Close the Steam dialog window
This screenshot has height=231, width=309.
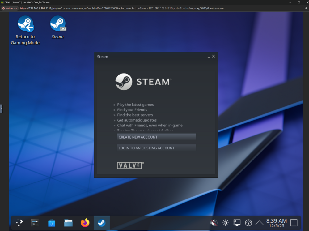point(214,56)
